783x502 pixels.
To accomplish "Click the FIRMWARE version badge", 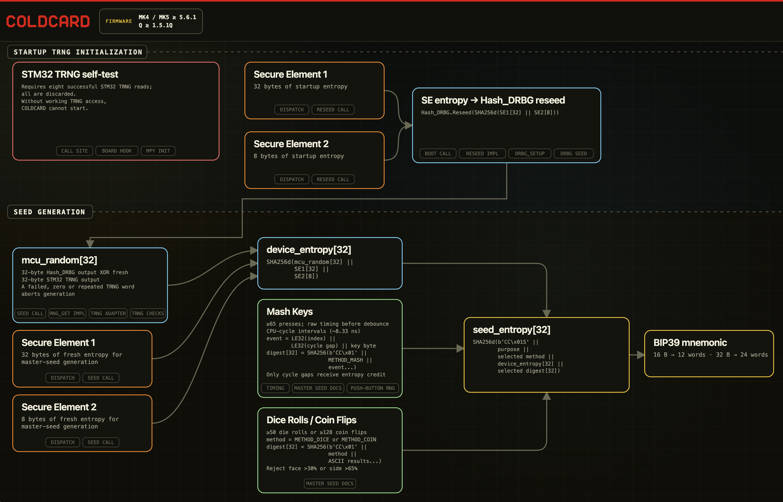I will pyautogui.click(x=151, y=21).
